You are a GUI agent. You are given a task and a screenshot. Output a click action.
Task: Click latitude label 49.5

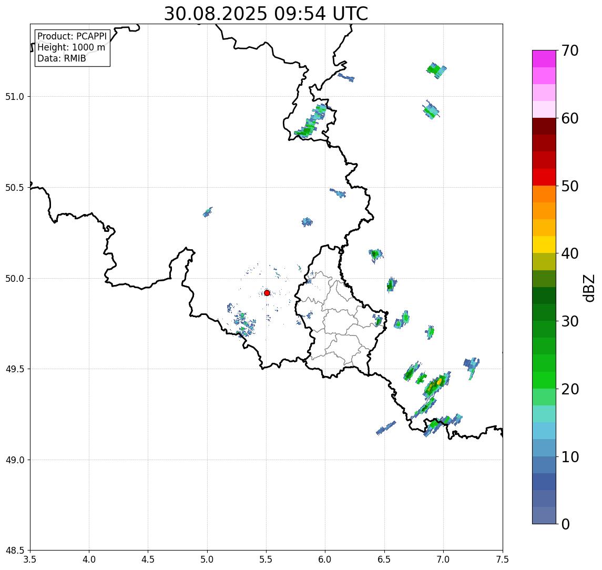(x=15, y=369)
